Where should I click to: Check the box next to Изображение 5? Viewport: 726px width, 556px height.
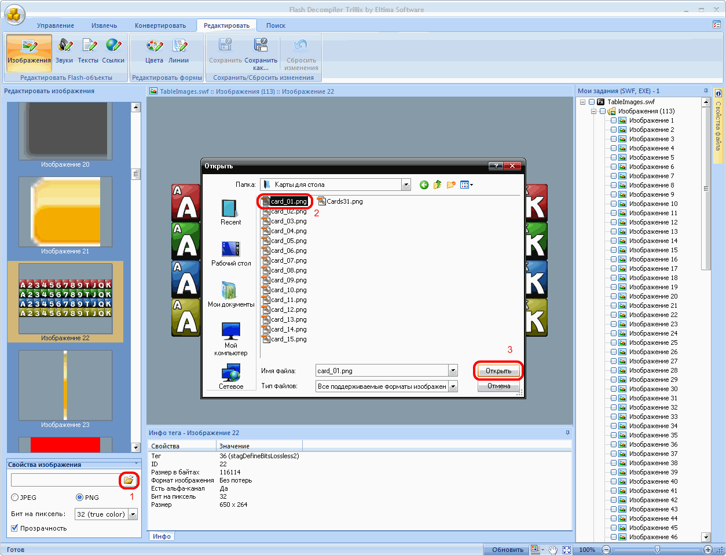point(614,157)
